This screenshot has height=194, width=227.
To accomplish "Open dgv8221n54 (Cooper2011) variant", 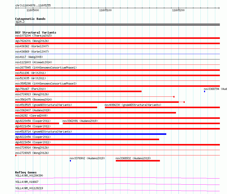I will [33, 126].
